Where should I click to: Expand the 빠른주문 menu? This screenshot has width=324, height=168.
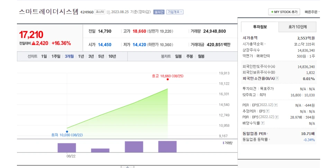click(312, 12)
